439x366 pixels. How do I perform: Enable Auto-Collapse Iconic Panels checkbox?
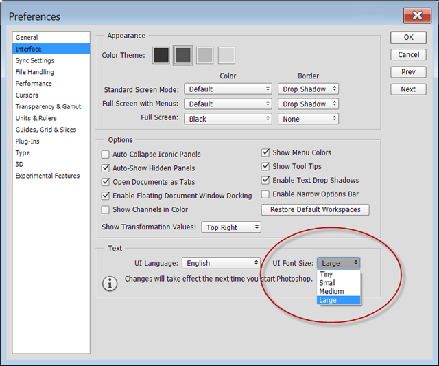click(105, 155)
